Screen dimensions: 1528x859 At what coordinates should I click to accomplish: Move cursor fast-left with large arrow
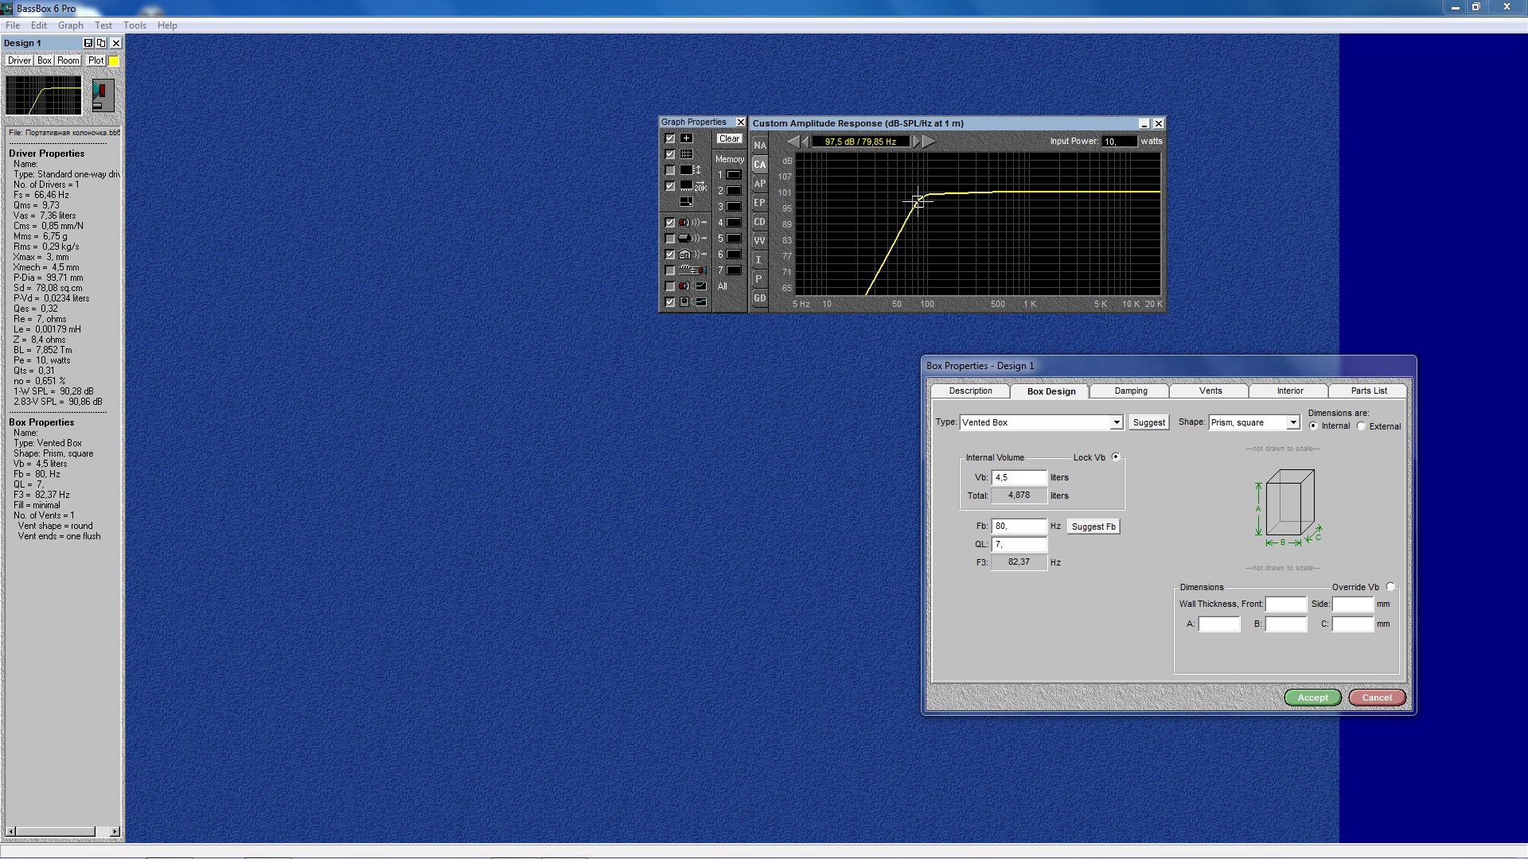click(793, 142)
